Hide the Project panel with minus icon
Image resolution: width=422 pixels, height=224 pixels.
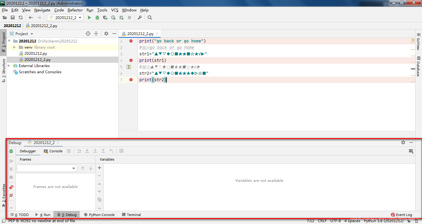coord(114,34)
